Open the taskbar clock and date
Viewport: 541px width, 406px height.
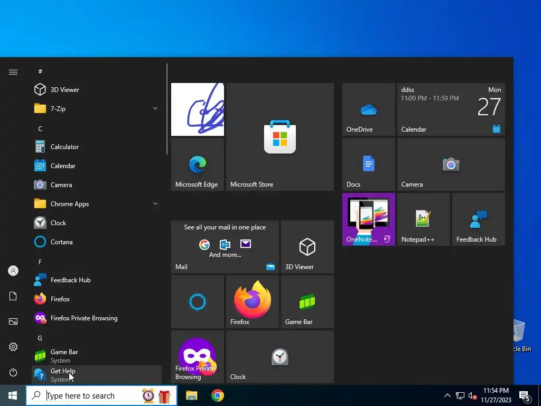click(x=496, y=395)
